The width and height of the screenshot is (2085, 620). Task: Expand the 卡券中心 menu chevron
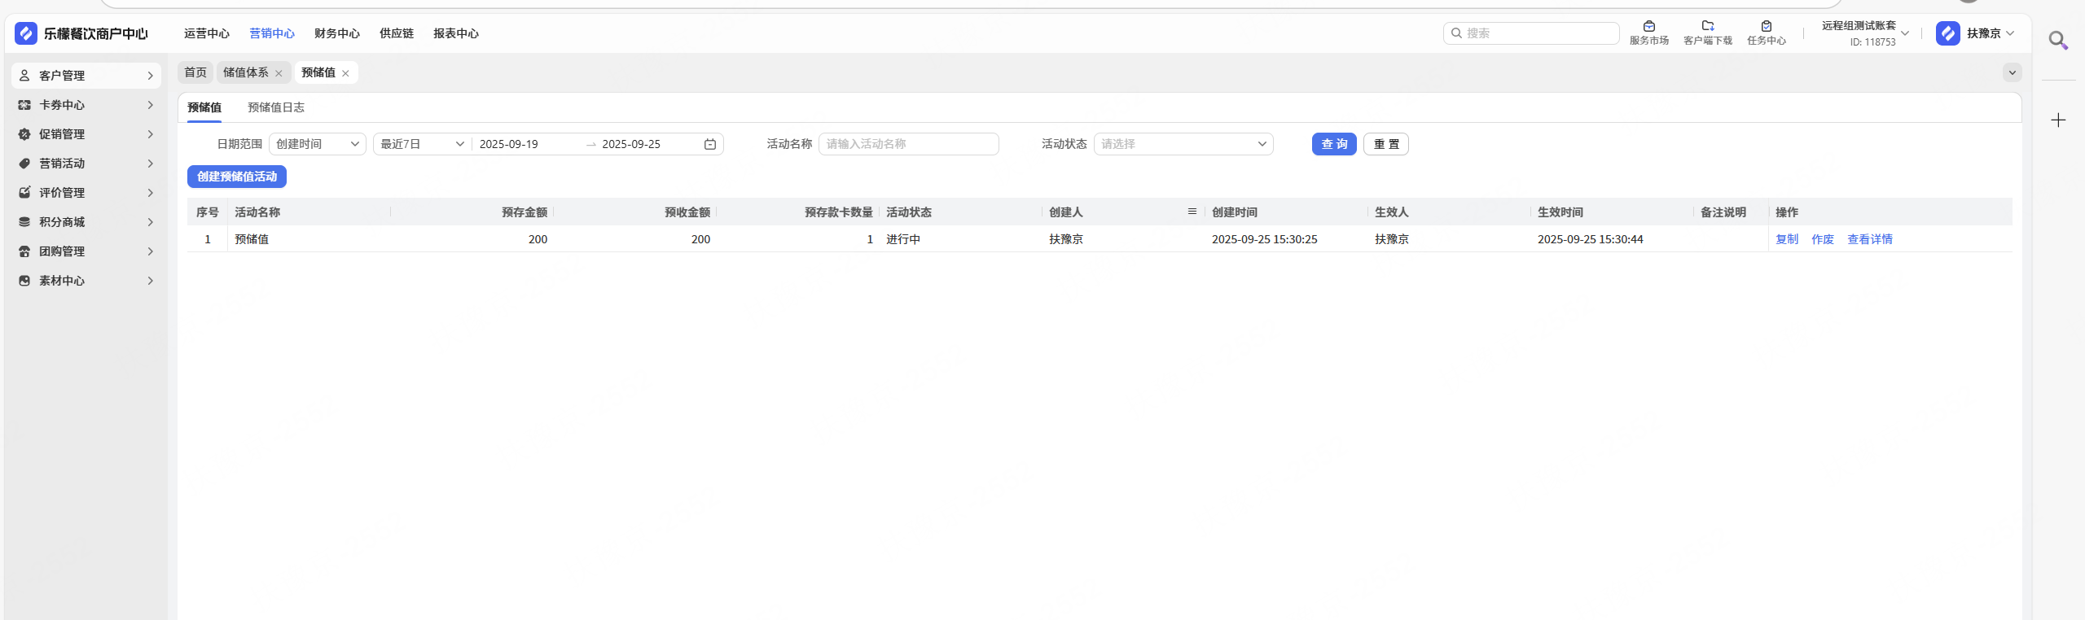pyautogui.click(x=151, y=105)
